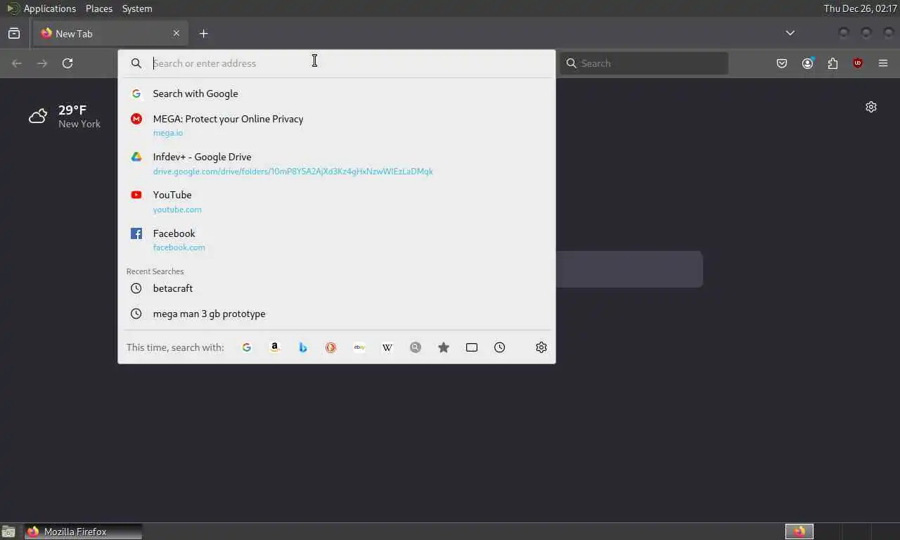This screenshot has height=540, width=900.
Task: Open the Extensions puzzle-piece panel
Action: pyautogui.click(x=832, y=63)
